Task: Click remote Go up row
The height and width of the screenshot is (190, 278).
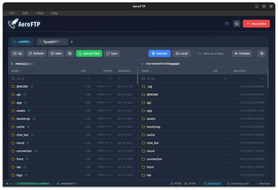Action: tap(73, 78)
